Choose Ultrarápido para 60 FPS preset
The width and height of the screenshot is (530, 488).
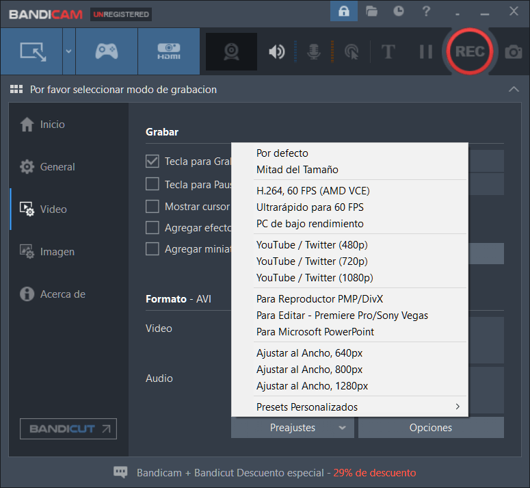[x=350, y=207]
